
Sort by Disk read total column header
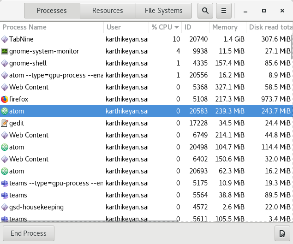pos(269,27)
